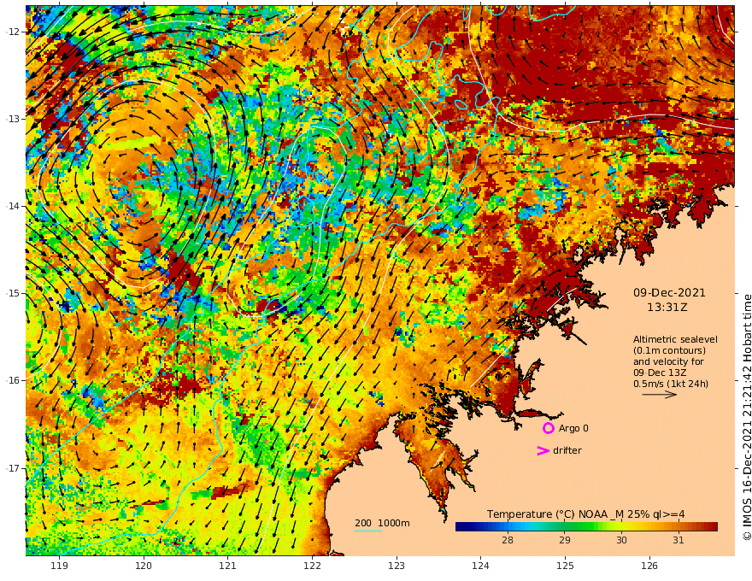Click the 0.5m/s velocity scale arrow

click(x=660, y=395)
